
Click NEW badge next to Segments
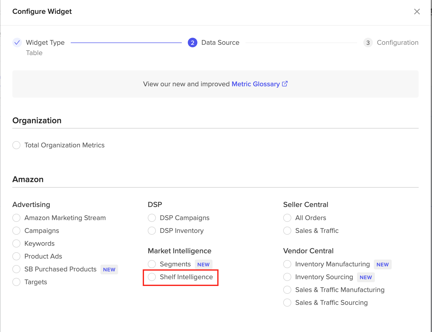coord(203,265)
